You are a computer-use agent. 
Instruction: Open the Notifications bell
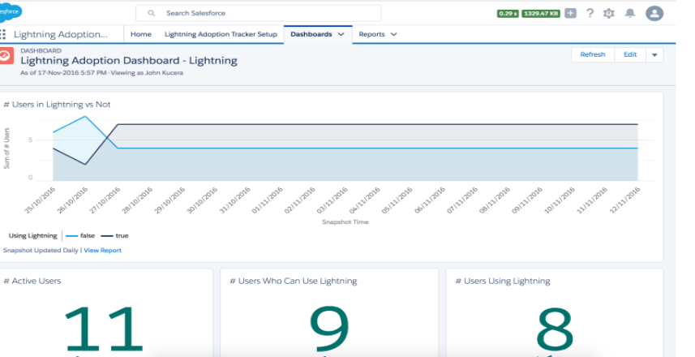point(630,13)
